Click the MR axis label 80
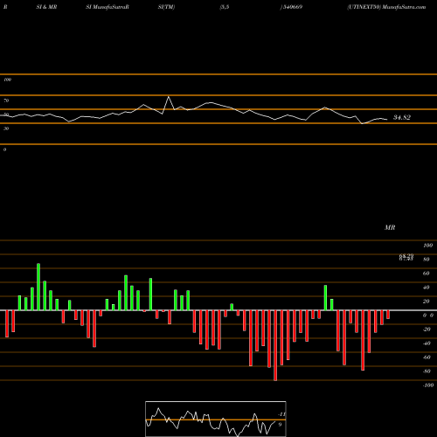Image resolution: width=437 pixels, height=437 pixels. (x=427, y=260)
